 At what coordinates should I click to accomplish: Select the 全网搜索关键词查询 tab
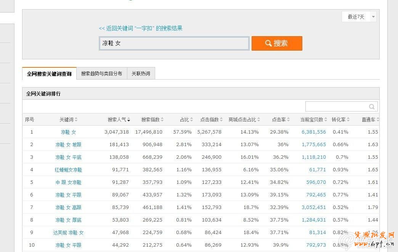point(49,73)
